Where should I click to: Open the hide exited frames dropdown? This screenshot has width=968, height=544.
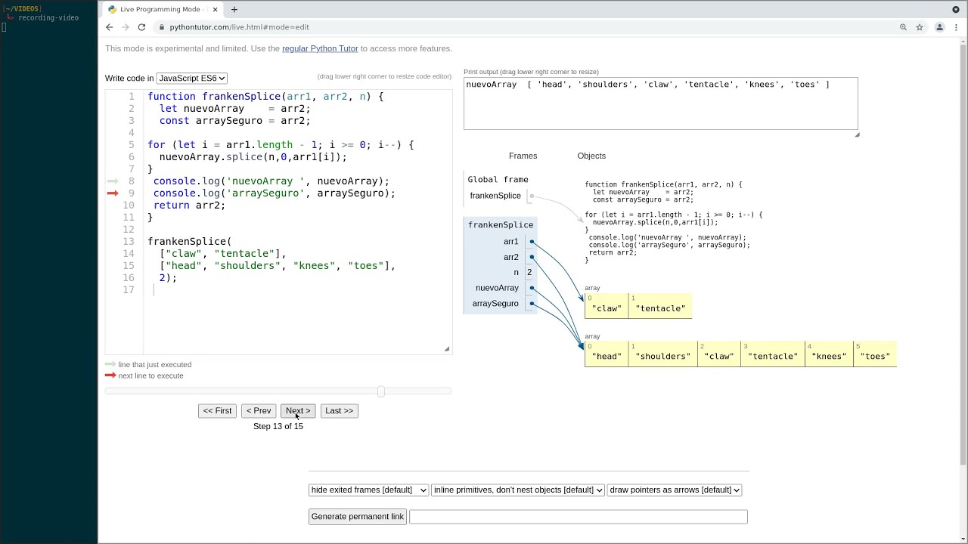pyautogui.click(x=368, y=490)
